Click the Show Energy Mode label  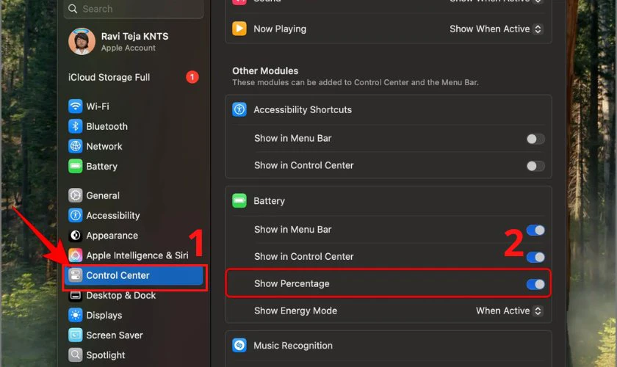coord(295,310)
